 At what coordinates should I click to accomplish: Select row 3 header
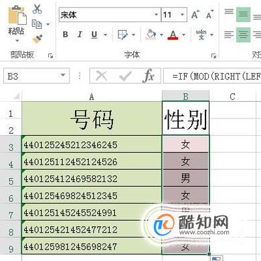click(11, 144)
